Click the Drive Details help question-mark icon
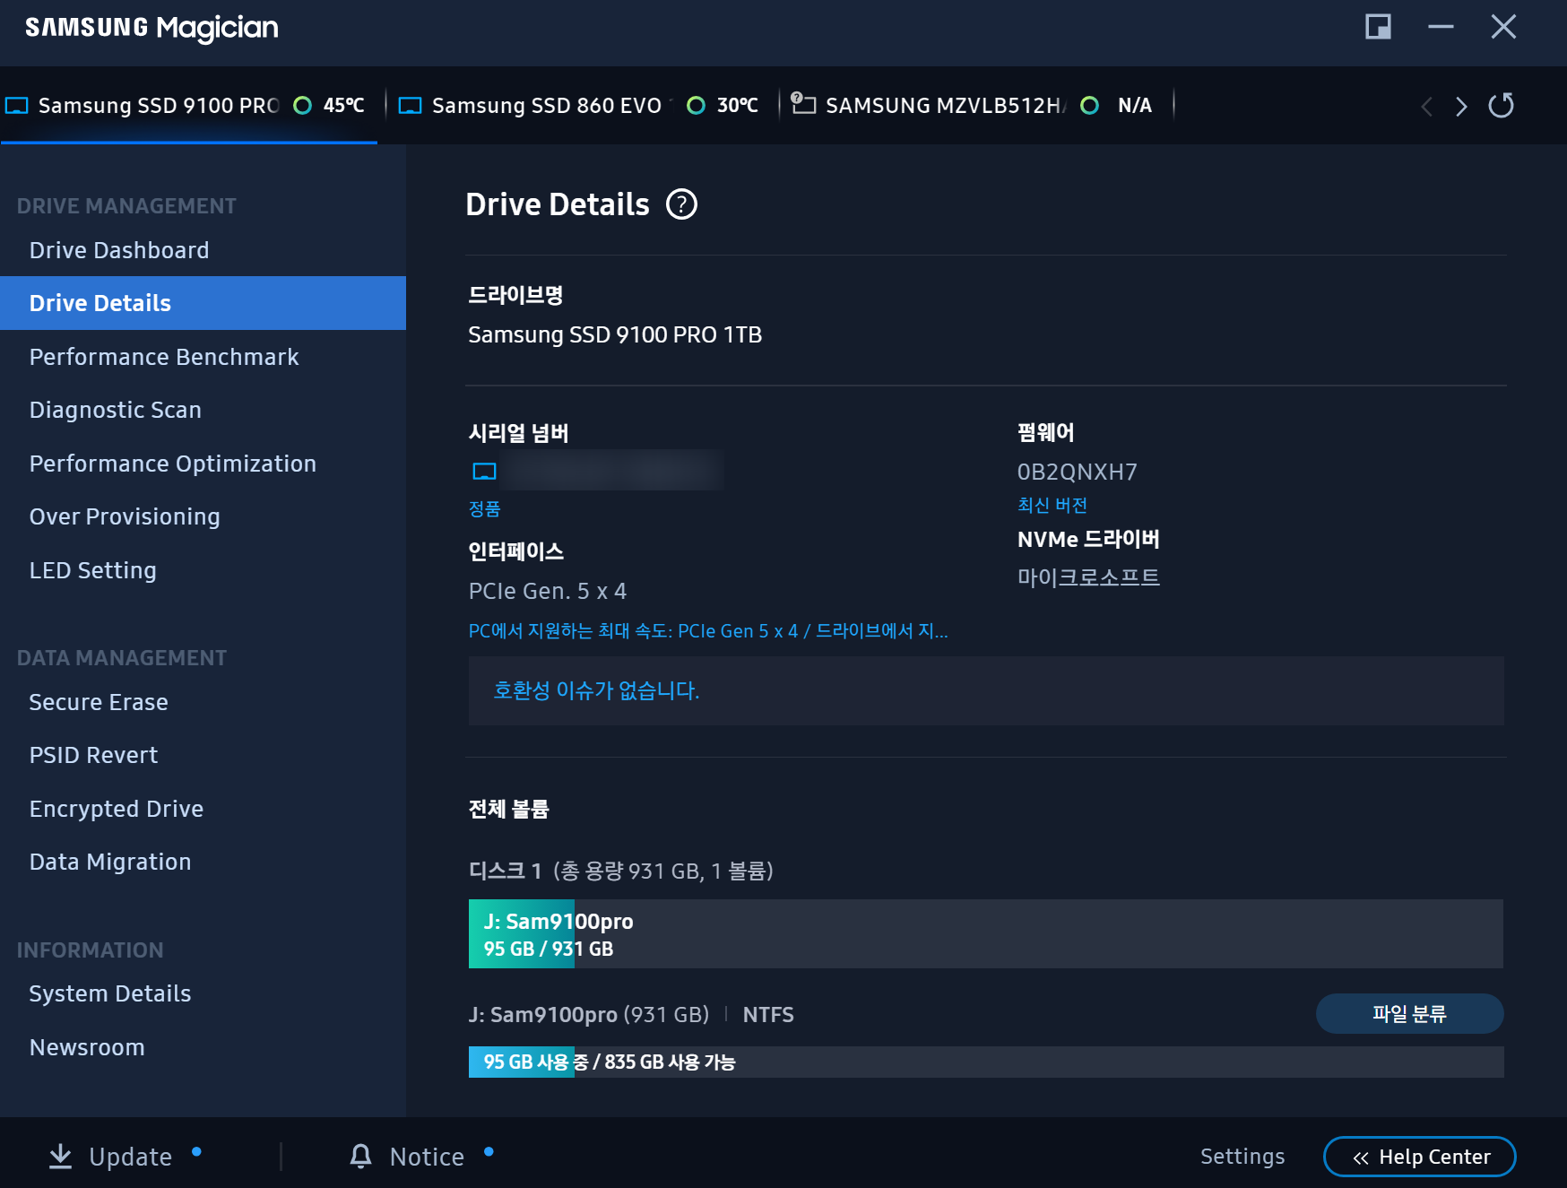1567x1188 pixels. click(x=681, y=204)
